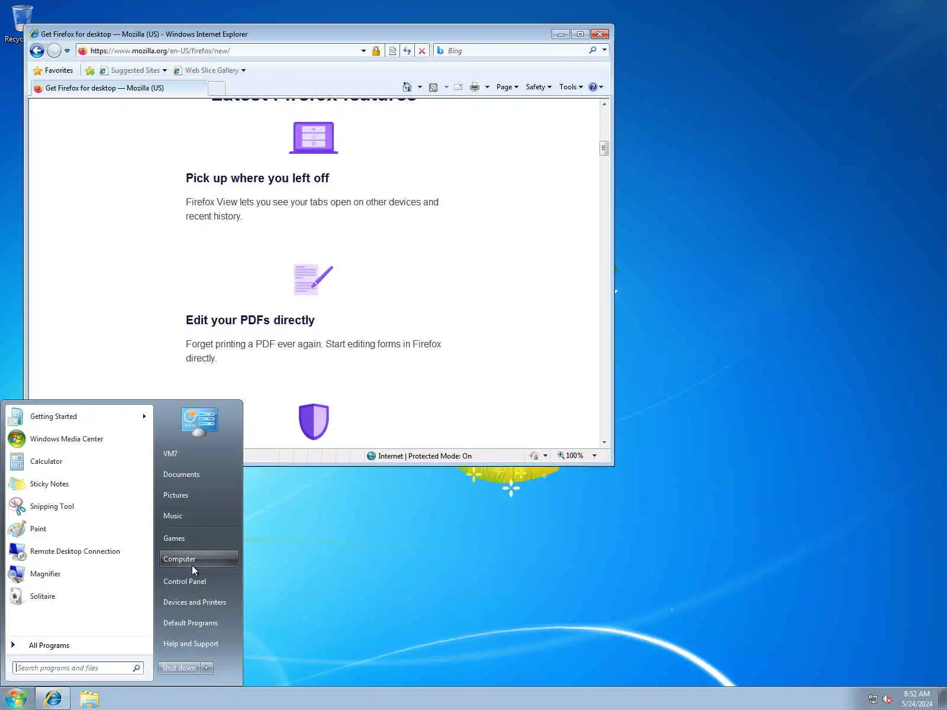Click the taskbar clock showing 8:52 AM
This screenshot has height=710, width=947.
point(917,699)
